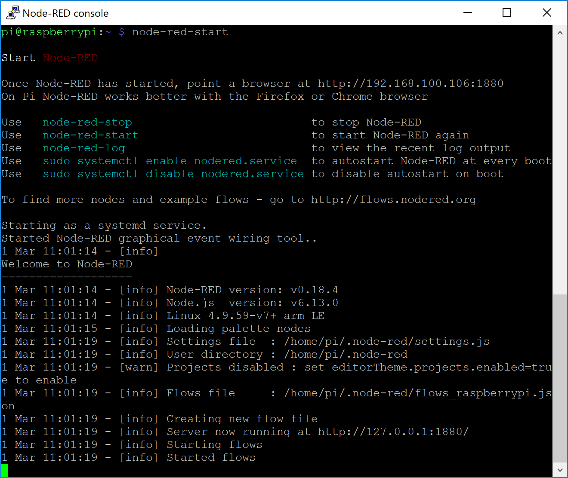The height and width of the screenshot is (478, 568).
Task: Click the Projects disabled warning line
Action: tap(275, 367)
